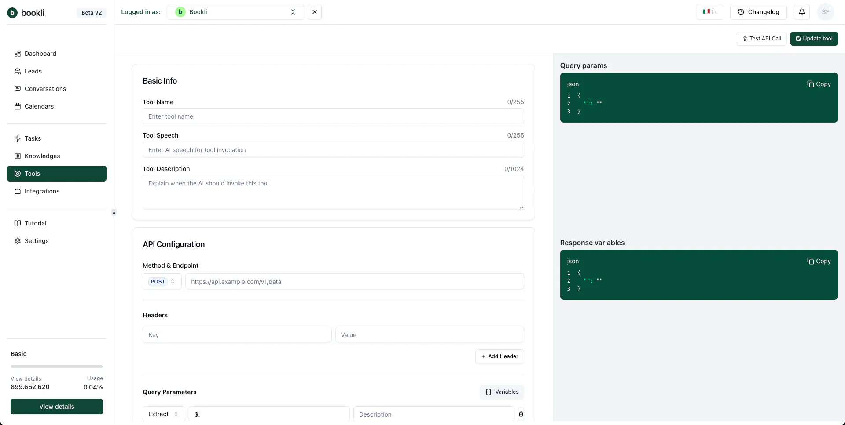Focus the Tool Name input field

(x=333, y=116)
